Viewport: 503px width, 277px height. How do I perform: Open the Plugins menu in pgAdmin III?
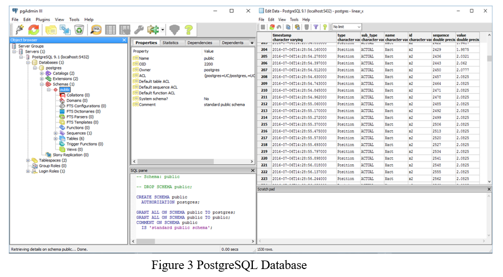pyautogui.click(x=43, y=20)
